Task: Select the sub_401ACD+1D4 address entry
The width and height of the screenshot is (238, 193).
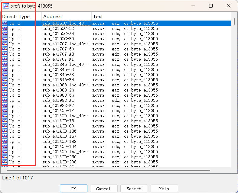Action: coord(60,146)
